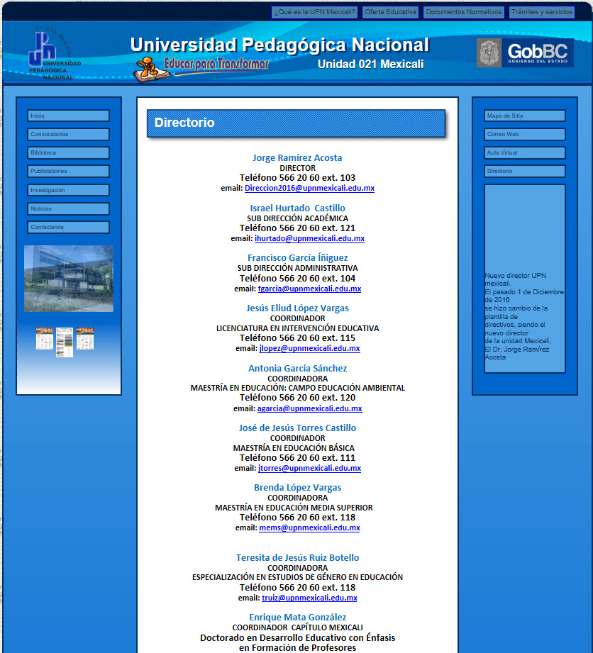The width and height of the screenshot is (593, 653).
Task: Open the campus building photo
Action: click(69, 279)
